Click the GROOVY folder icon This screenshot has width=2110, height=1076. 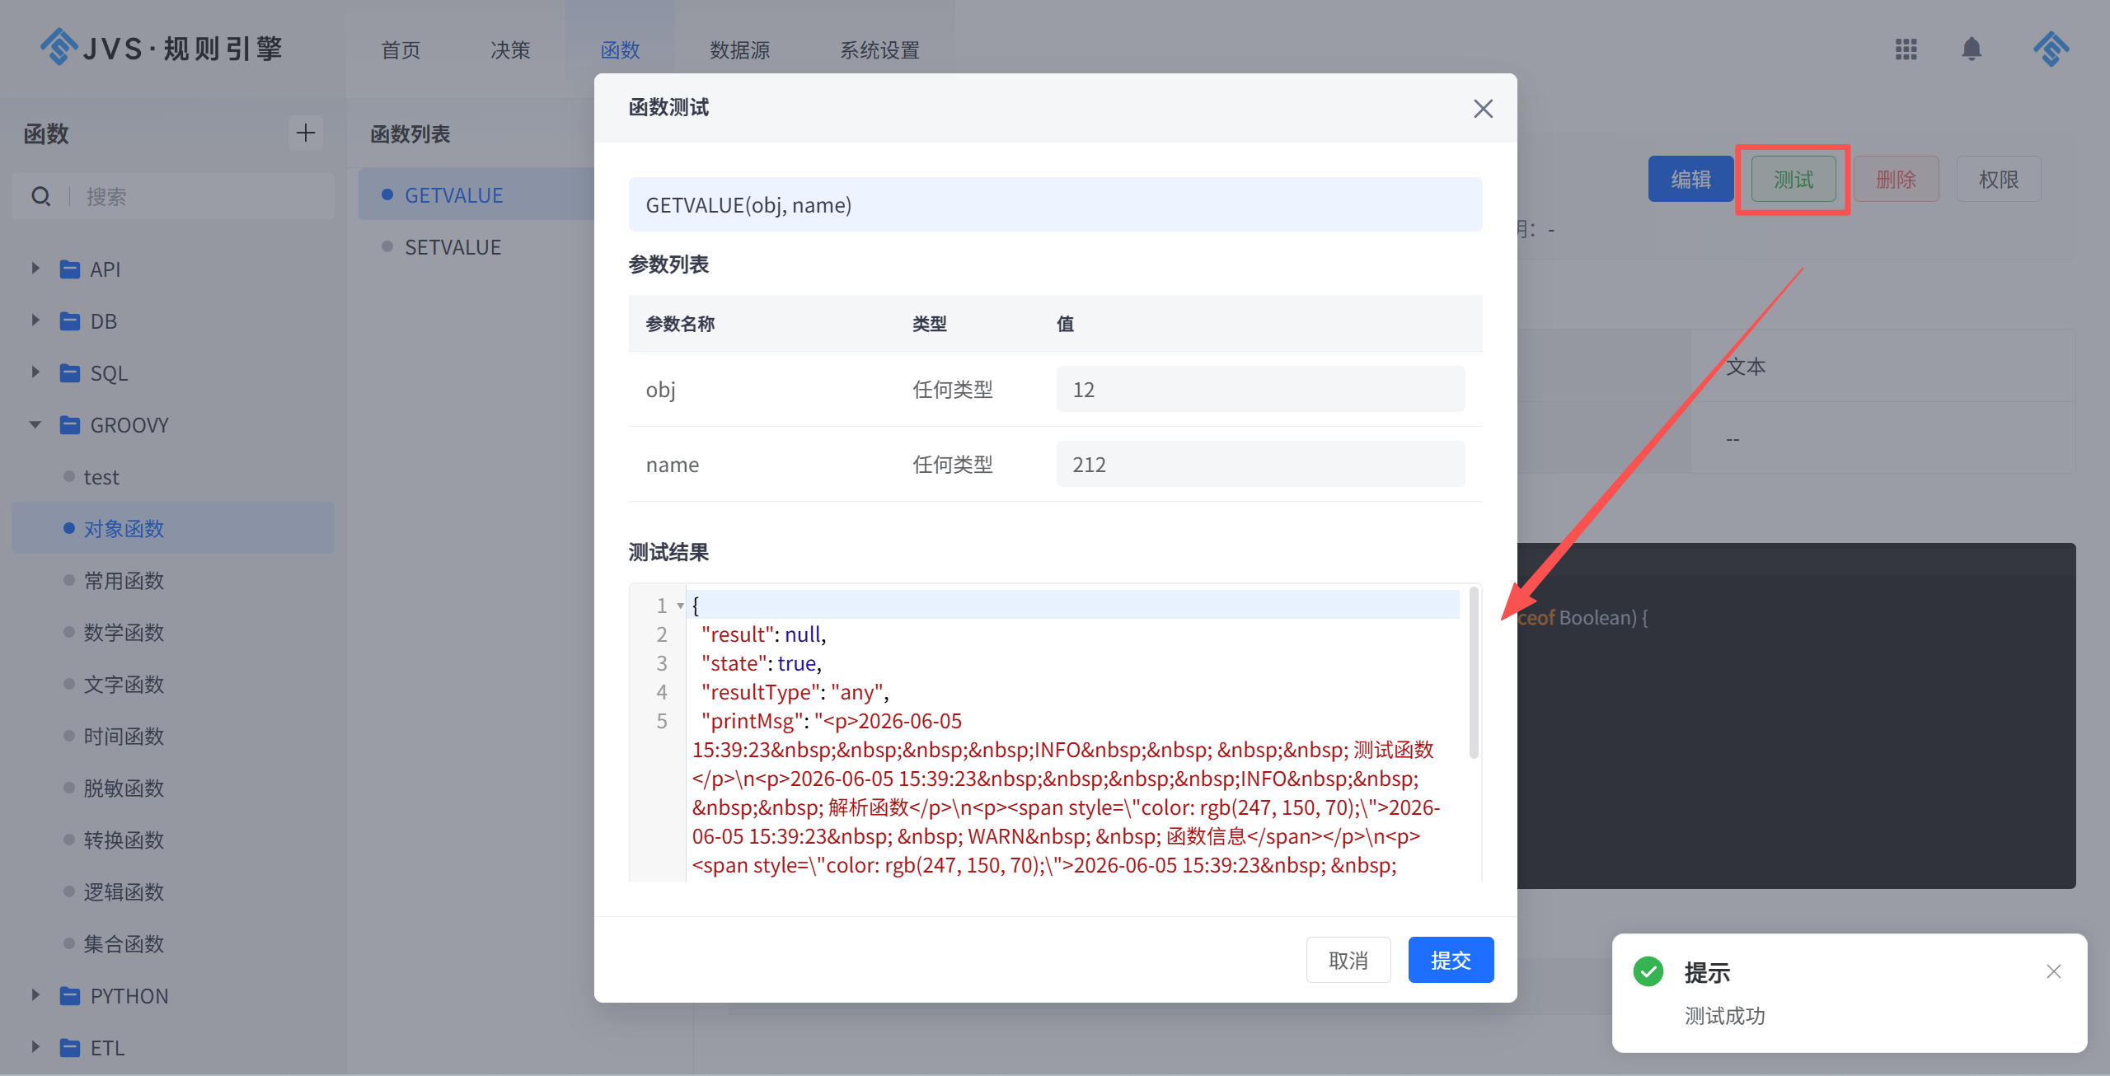point(70,424)
